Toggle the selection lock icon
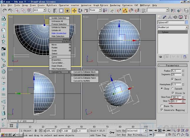190x138 pixels. click(36, 131)
